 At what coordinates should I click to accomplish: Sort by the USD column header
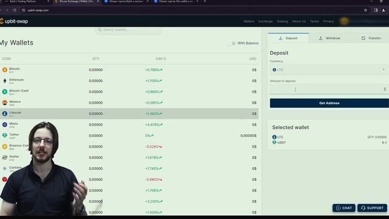click(253, 58)
